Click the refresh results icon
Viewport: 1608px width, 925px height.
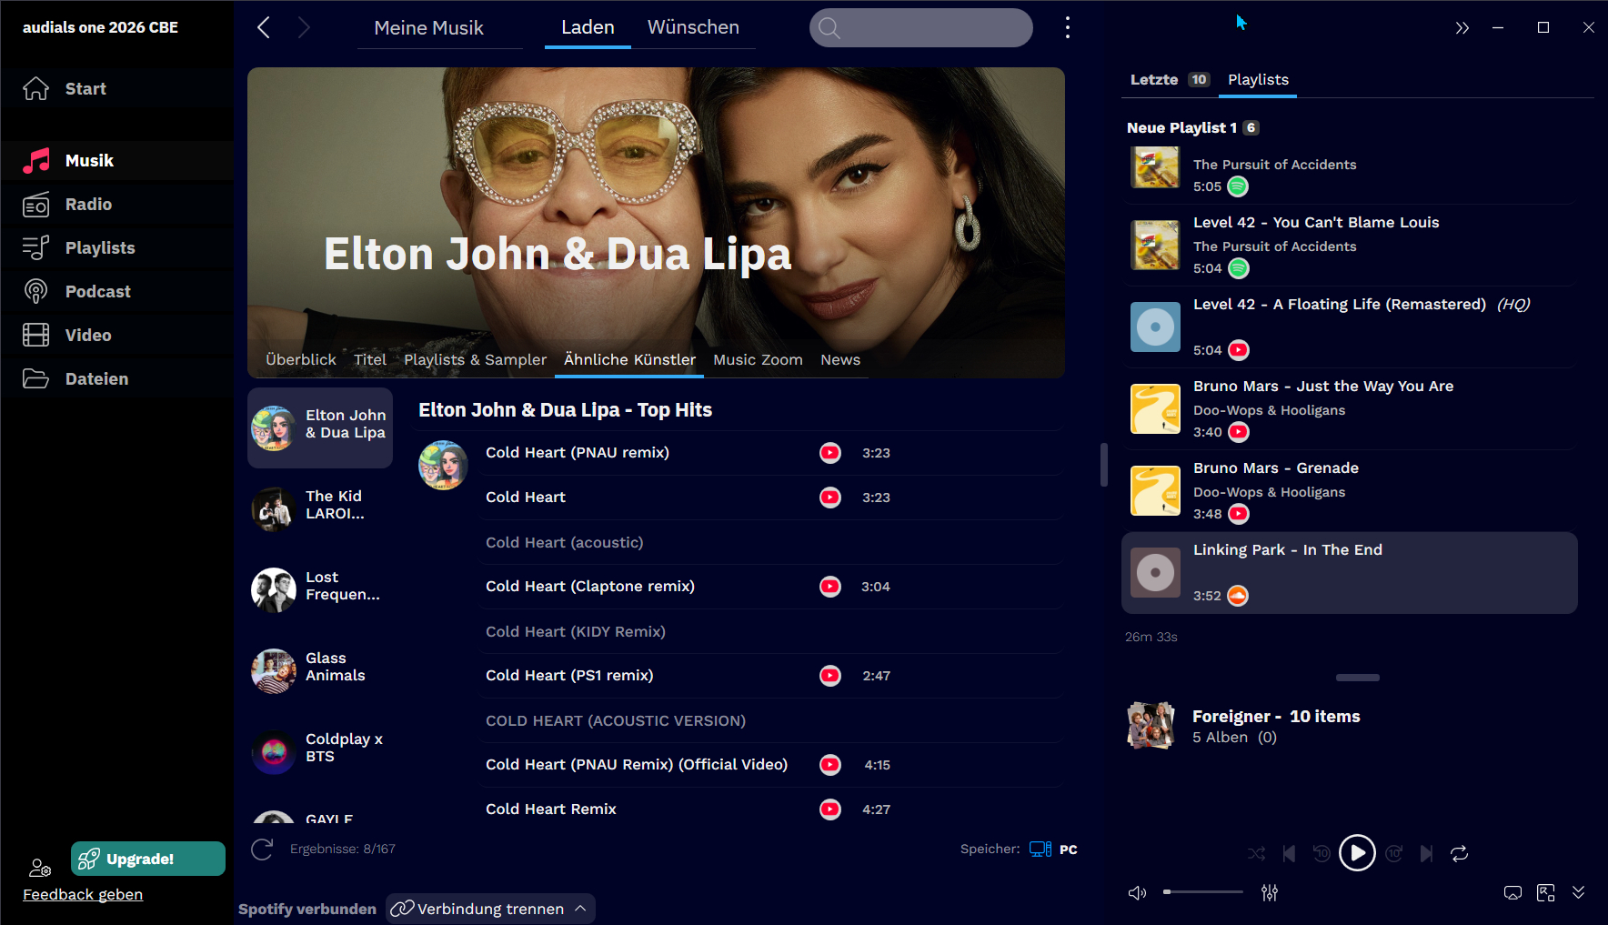(x=262, y=850)
